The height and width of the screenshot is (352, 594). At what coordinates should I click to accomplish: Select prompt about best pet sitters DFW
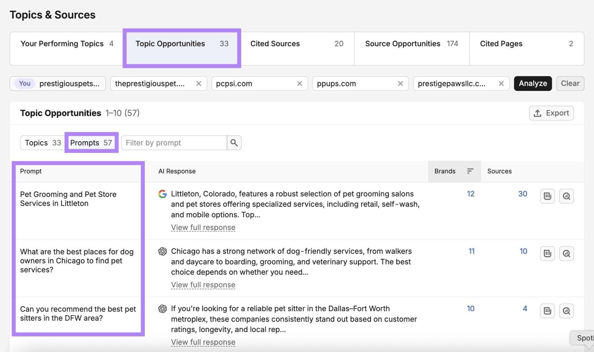pos(78,313)
